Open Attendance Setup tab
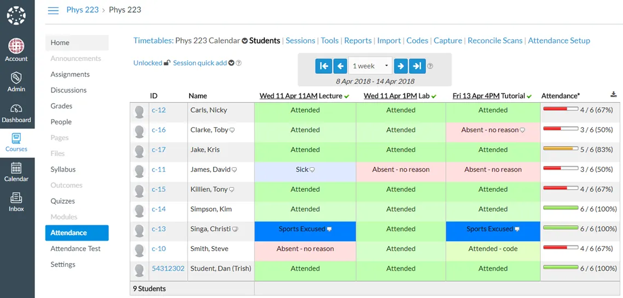 click(x=559, y=40)
